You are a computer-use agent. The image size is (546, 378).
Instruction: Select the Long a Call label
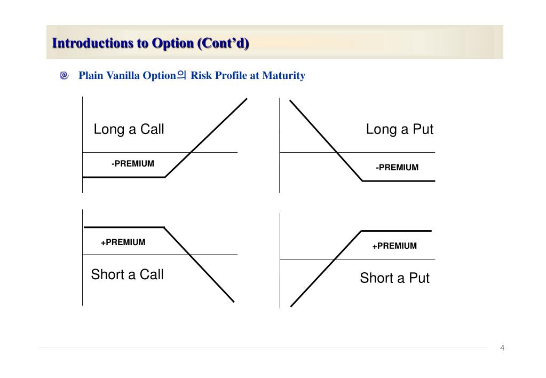[x=129, y=129]
